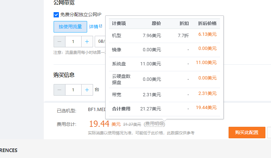Screen dimensions: 271x158
Task: Click the 折后价格 column header
Action: 207,24
